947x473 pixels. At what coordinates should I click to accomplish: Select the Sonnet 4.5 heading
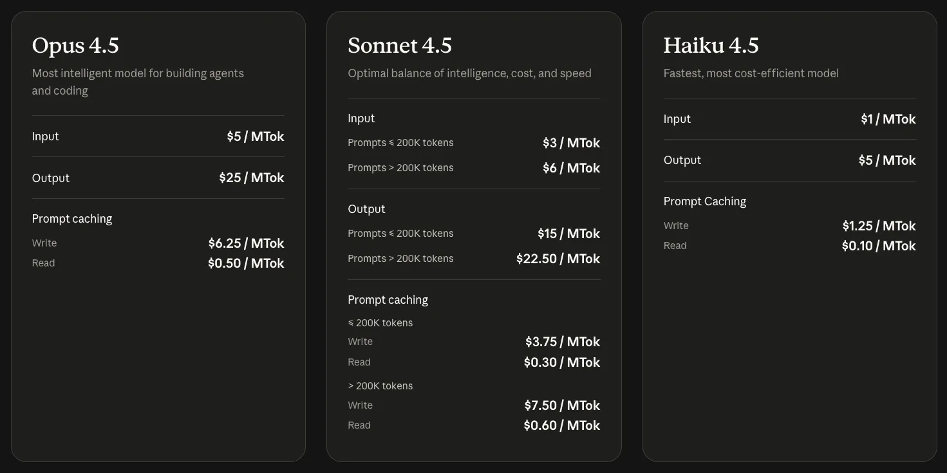pyautogui.click(x=400, y=46)
